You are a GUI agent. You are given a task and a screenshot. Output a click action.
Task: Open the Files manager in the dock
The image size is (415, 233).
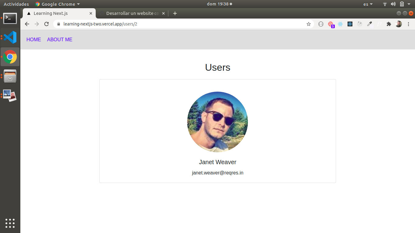point(10,76)
